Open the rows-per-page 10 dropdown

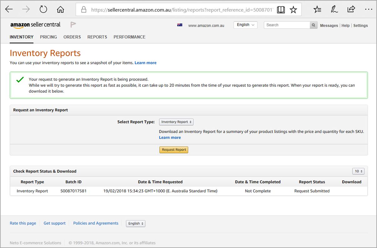coord(358,171)
